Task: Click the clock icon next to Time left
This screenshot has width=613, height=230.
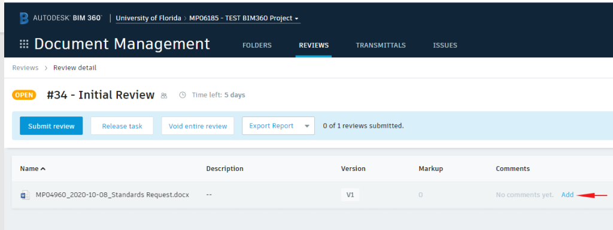Action: pyautogui.click(x=183, y=95)
